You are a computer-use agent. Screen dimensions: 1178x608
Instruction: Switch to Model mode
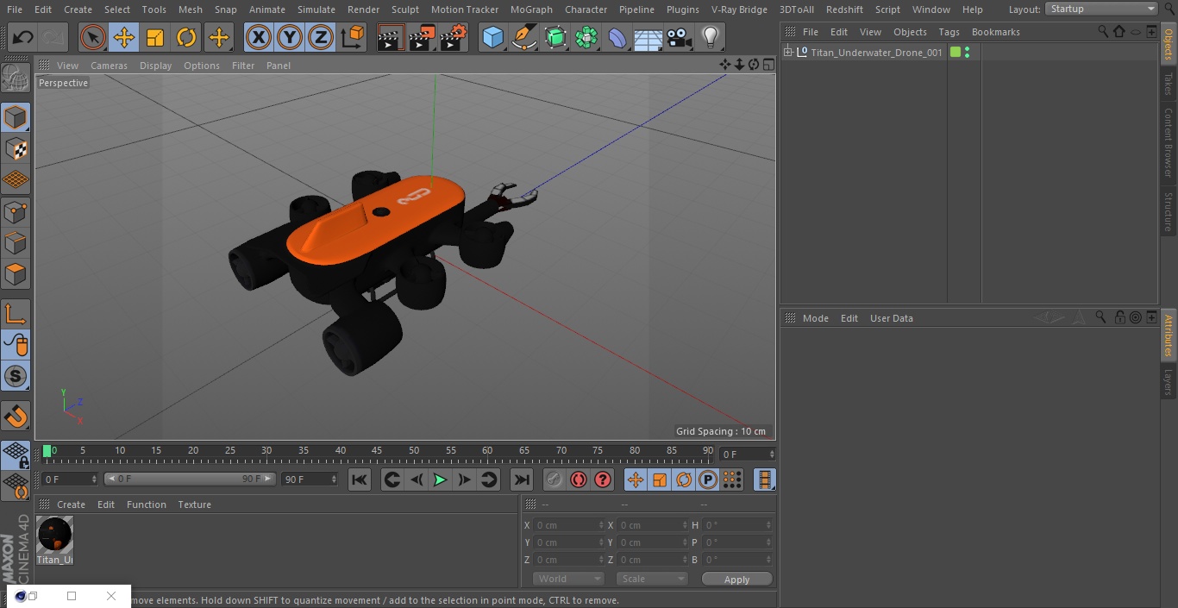pos(16,116)
